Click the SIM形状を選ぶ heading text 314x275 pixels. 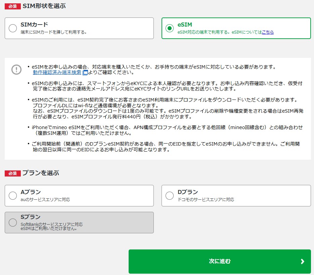(44, 6)
